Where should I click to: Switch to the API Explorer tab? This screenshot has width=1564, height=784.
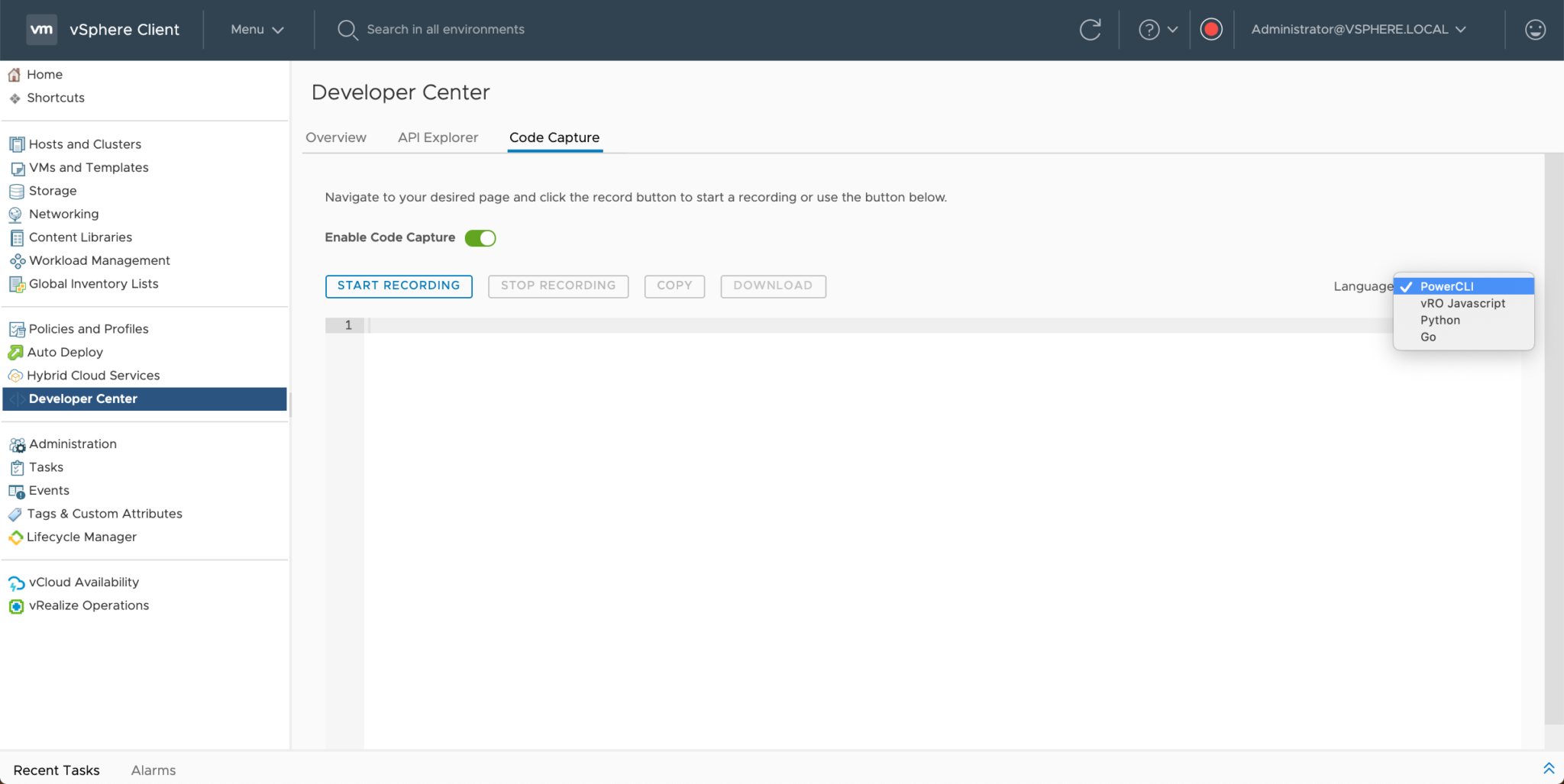(438, 137)
